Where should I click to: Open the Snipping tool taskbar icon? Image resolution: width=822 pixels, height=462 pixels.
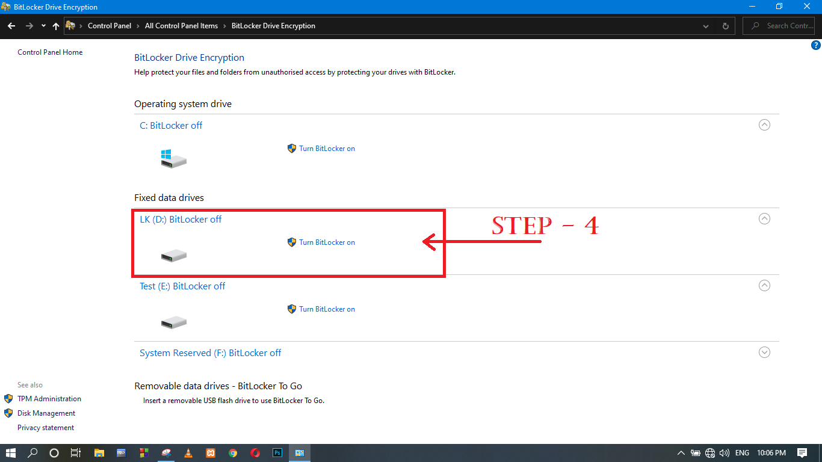coord(166,453)
